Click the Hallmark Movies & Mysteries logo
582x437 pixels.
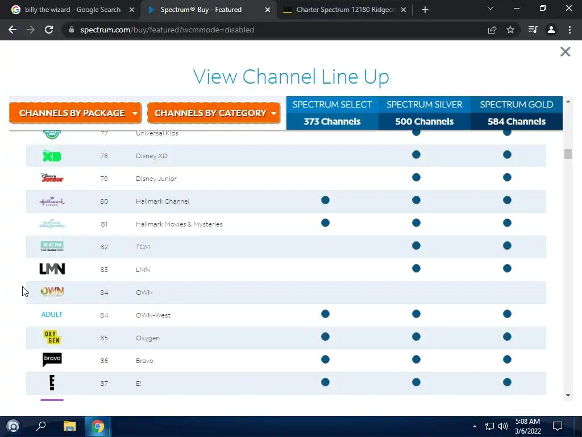(x=52, y=224)
